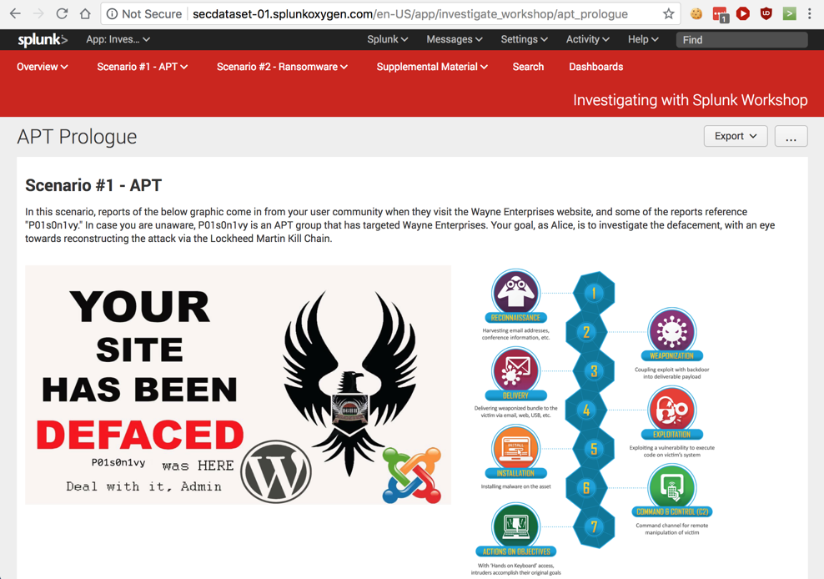The width and height of the screenshot is (824, 579).
Task: Open the Export dropdown
Action: [736, 136]
